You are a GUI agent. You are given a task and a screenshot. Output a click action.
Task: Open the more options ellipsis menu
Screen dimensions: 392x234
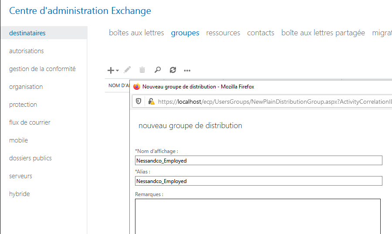coord(187,71)
